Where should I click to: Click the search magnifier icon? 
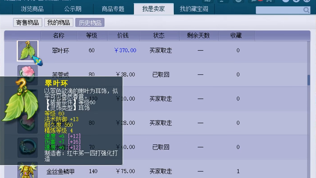306,10
